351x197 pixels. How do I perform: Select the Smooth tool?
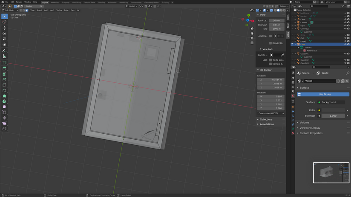coord(4,107)
